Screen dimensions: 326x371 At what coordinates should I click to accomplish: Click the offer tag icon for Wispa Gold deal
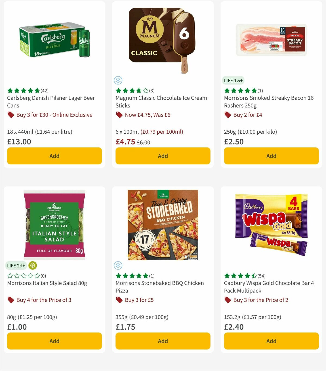pyautogui.click(x=227, y=300)
